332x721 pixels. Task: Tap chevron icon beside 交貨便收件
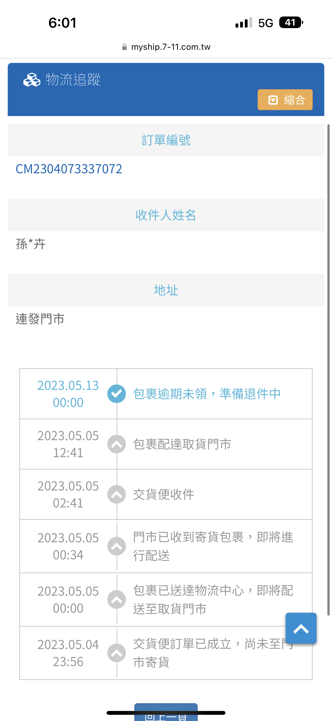pos(117,494)
